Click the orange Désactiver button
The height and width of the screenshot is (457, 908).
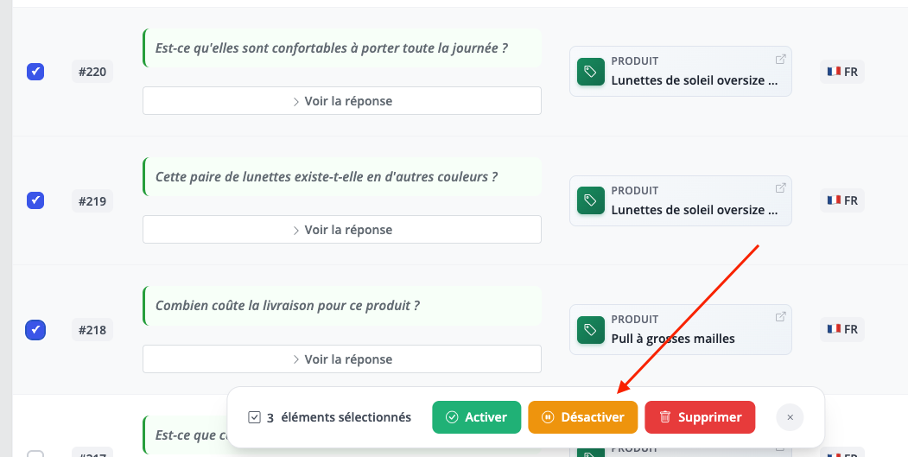coord(582,417)
